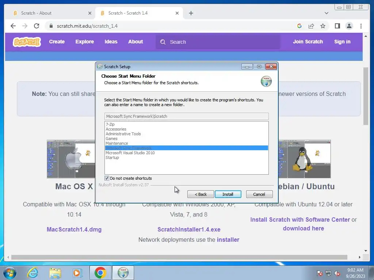Click the Scratch logo
Viewport: 374px width, 280px height.
[27, 42]
